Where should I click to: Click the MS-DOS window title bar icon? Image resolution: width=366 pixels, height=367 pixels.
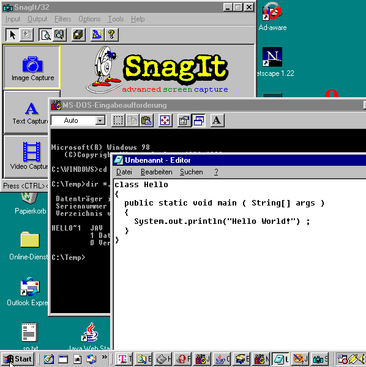coord(56,105)
